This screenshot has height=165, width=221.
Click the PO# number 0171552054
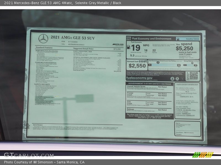pos(73,42)
